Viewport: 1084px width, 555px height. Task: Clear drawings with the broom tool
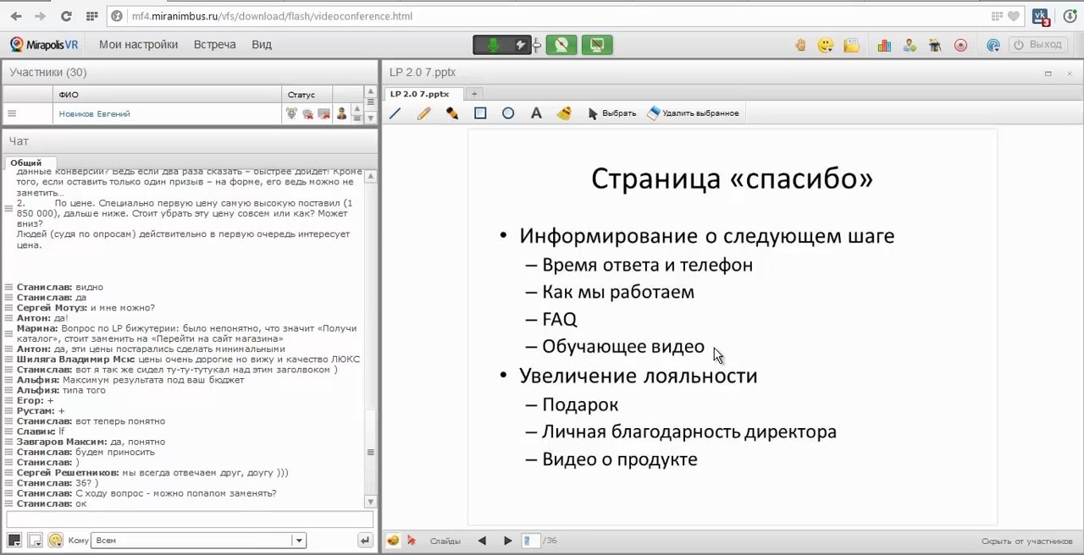coord(563,113)
